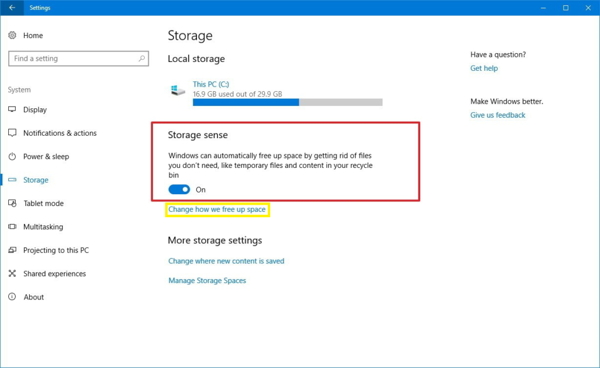Image resolution: width=600 pixels, height=368 pixels.
Task: Click the Multitasking icon in sidebar
Action: pyautogui.click(x=12, y=227)
